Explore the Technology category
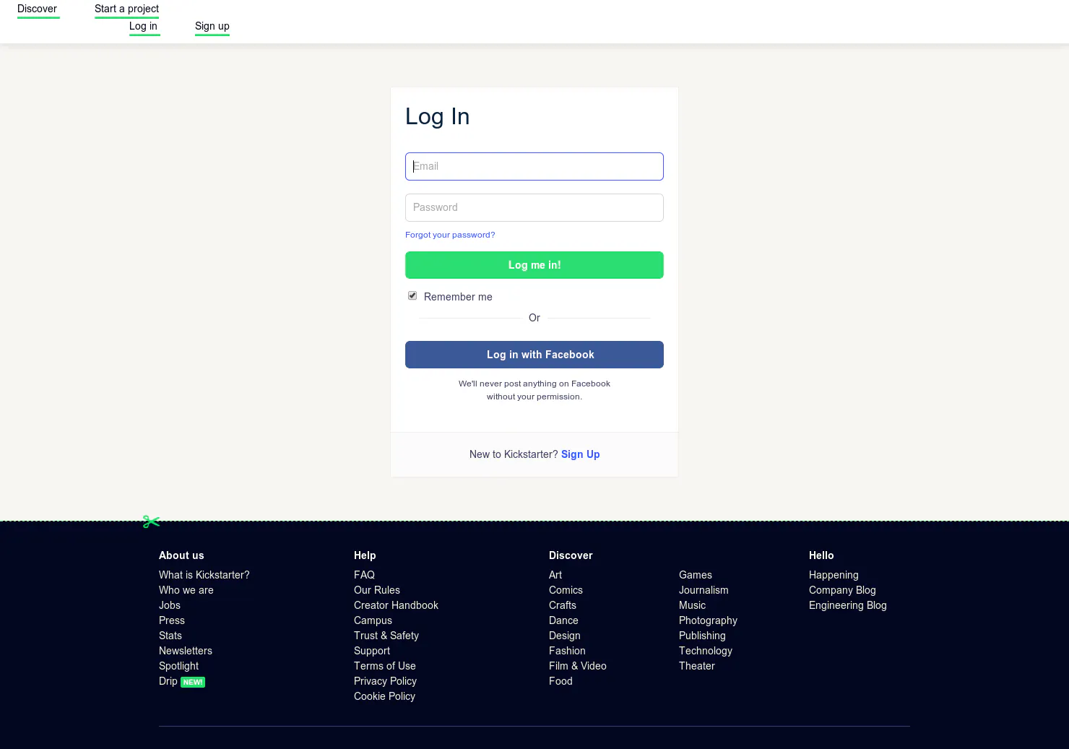This screenshot has height=749, width=1069. [706, 651]
